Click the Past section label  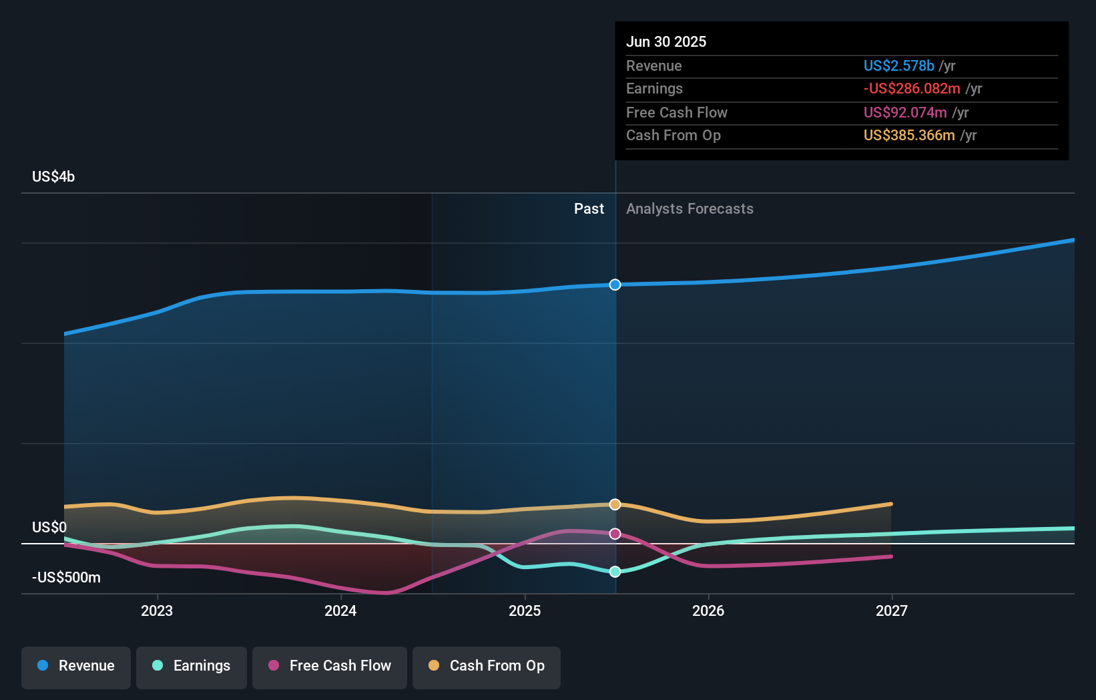click(x=589, y=209)
